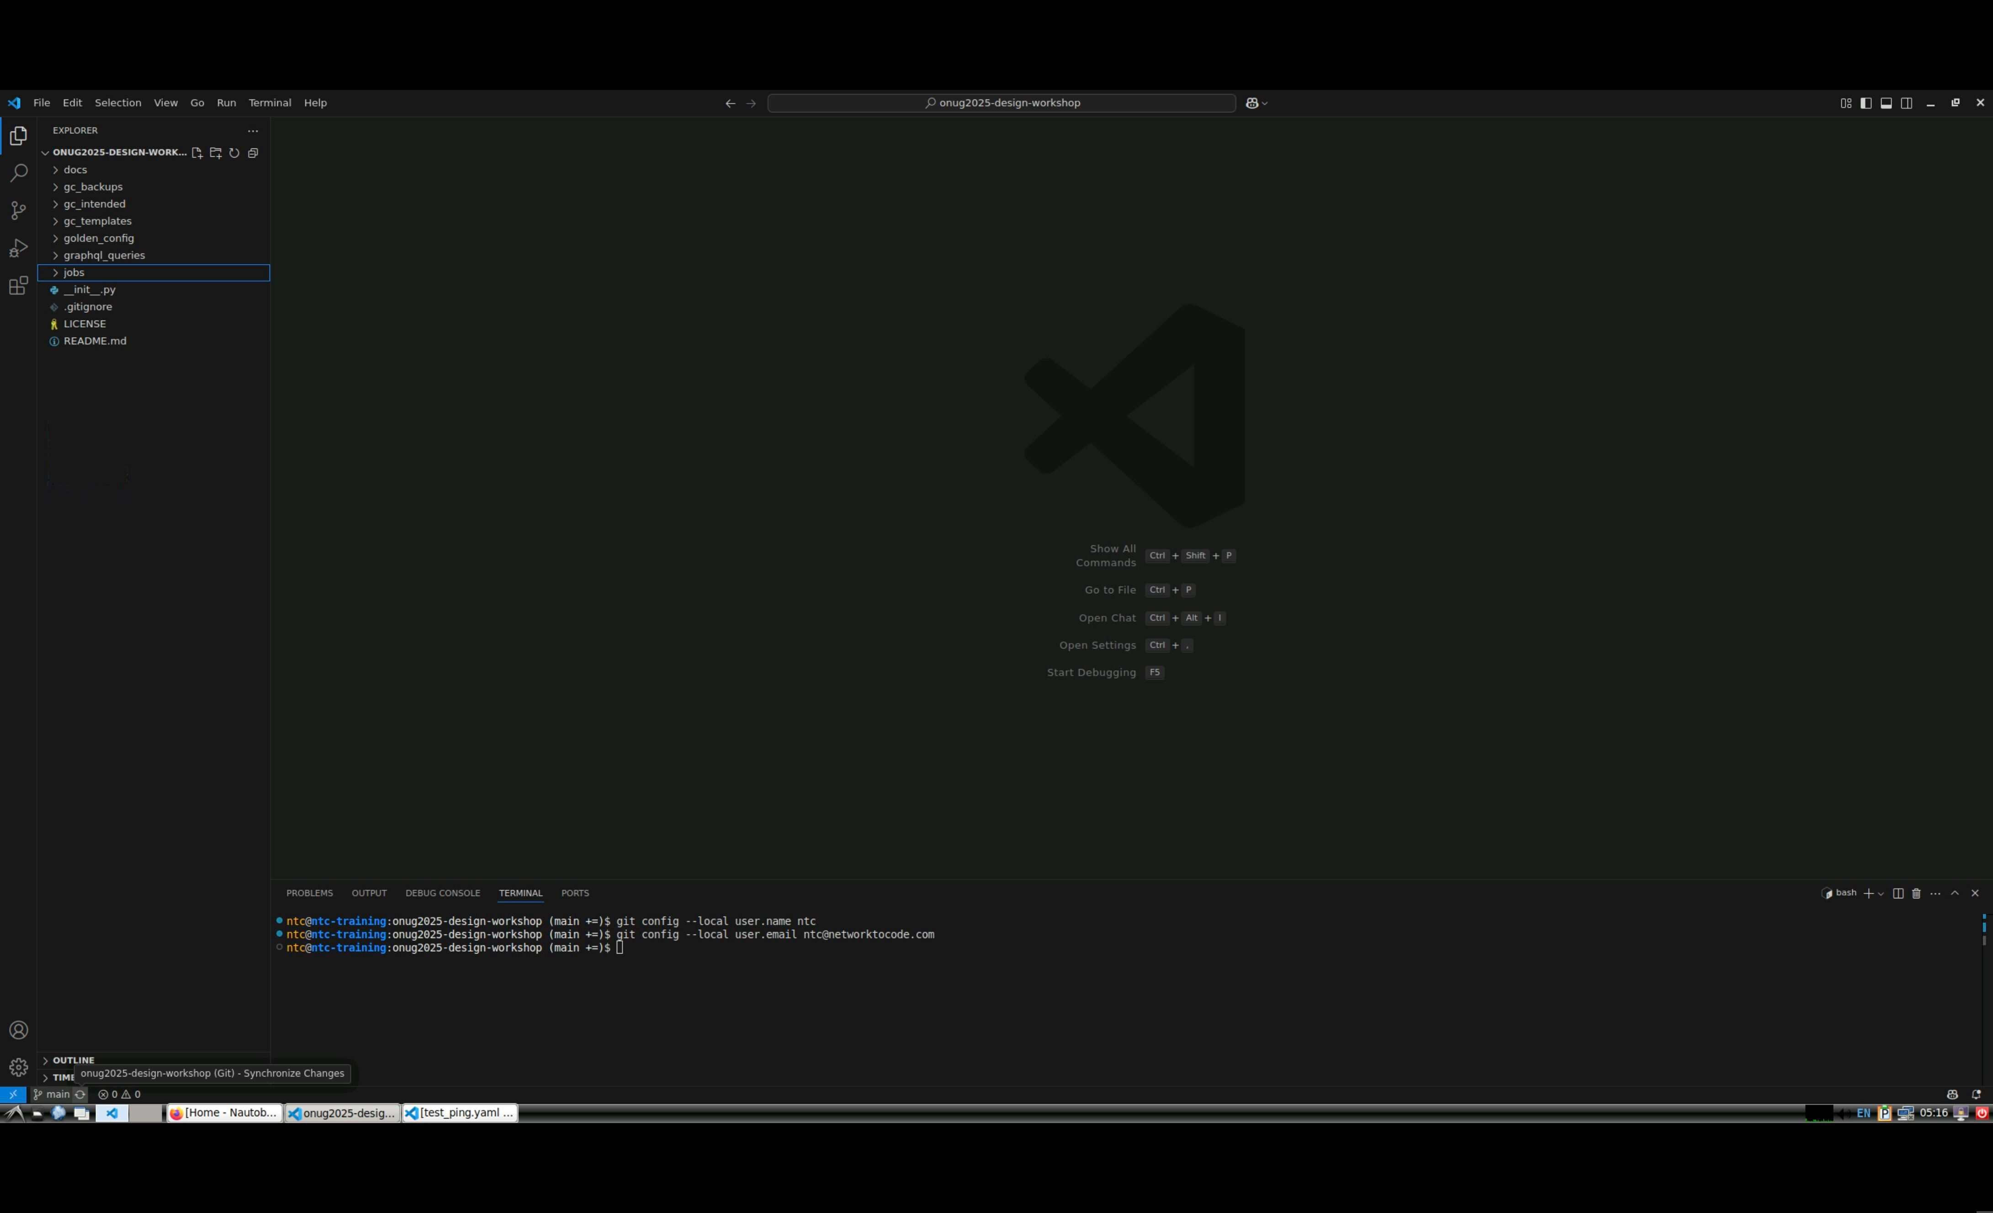Toggle the bottom panel visibility
The height and width of the screenshot is (1213, 1993).
[1886, 104]
